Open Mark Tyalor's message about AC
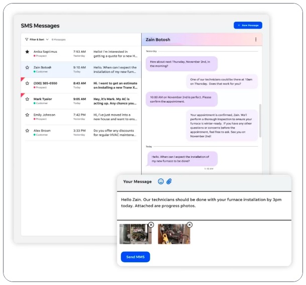Image resolution: width=306 pixels, height=285 pixels. pos(115,101)
